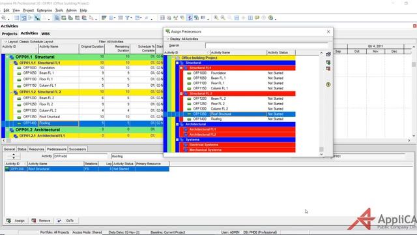Click the globe help icon ending the toolbar
This screenshot has height=235, width=417.
click(x=270, y=18)
